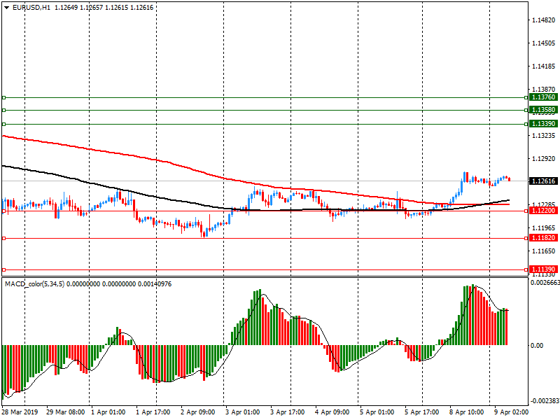This screenshot has width=560, height=420.
Task: Click left-edge square handle of 1.11820 line
Action: 3,239
